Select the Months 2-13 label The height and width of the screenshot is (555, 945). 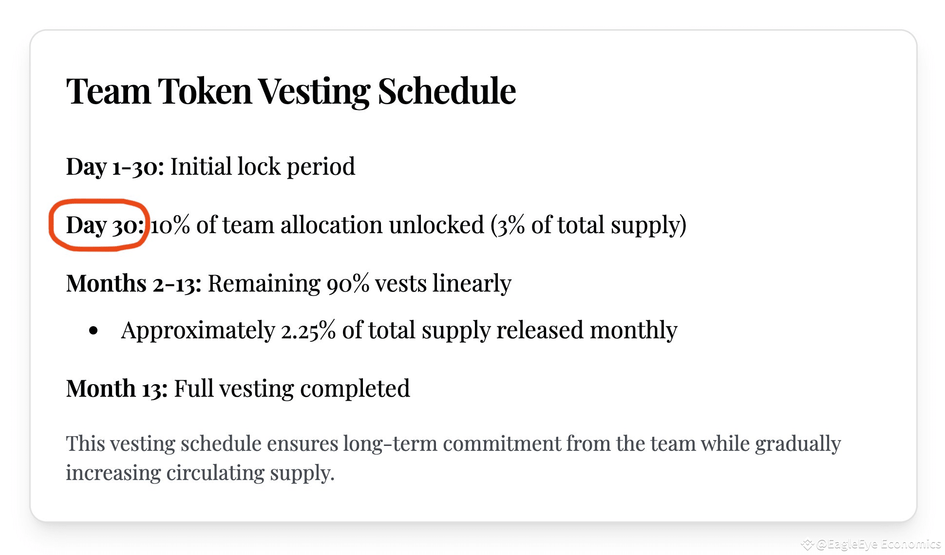pos(134,283)
